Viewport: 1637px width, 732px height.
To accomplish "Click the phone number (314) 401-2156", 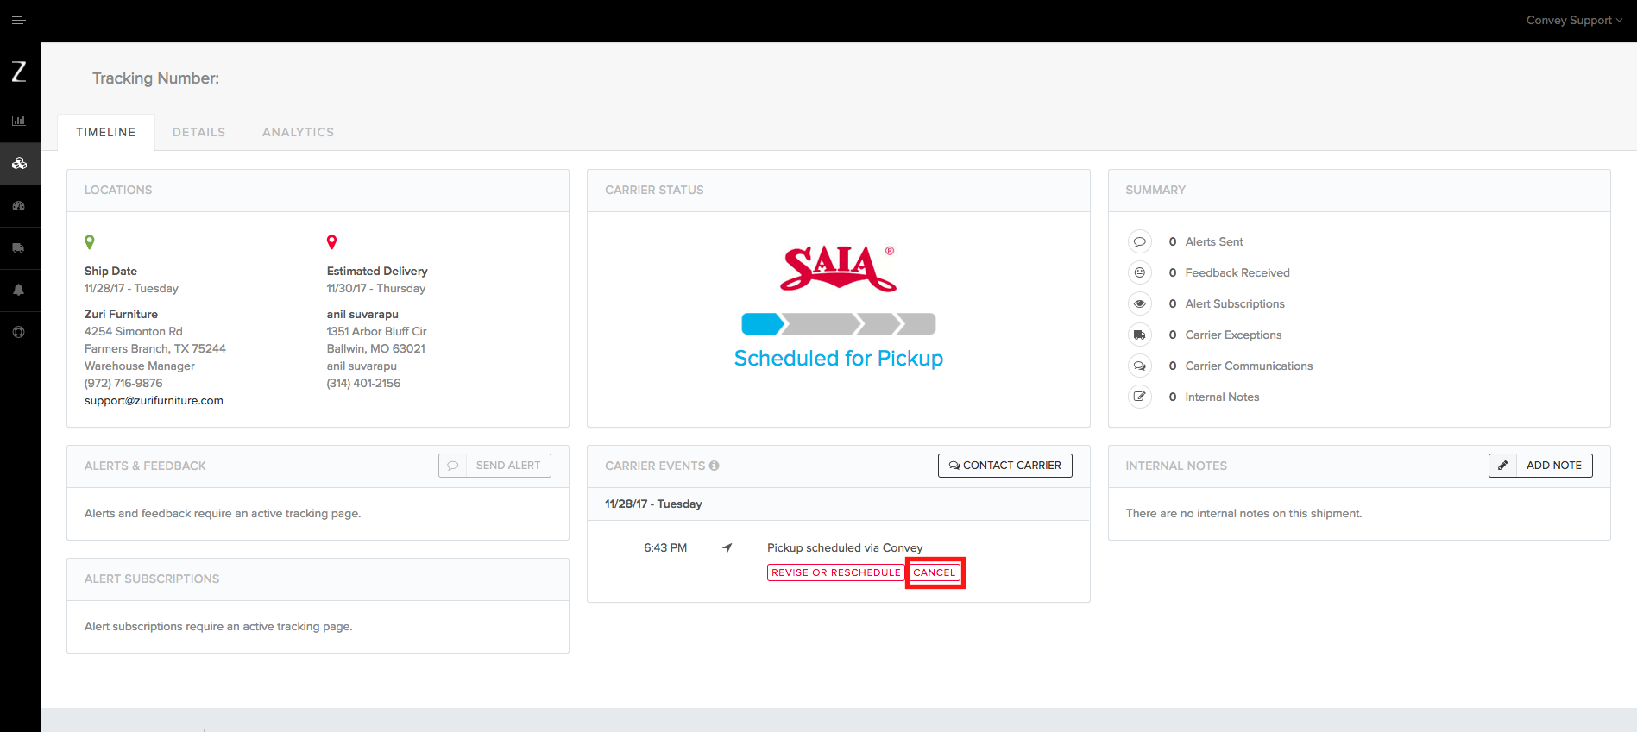I will (363, 384).
